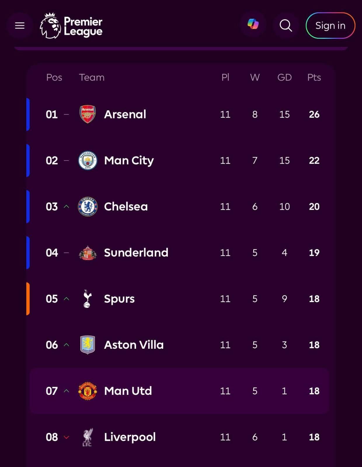This screenshot has height=467, width=362.
Task: Click the Pts column header
Action: (314, 77)
